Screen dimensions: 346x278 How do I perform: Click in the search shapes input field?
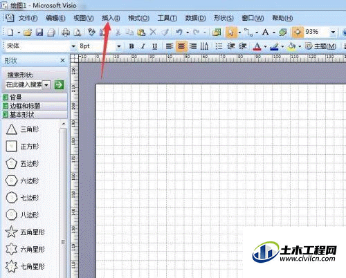(24, 85)
